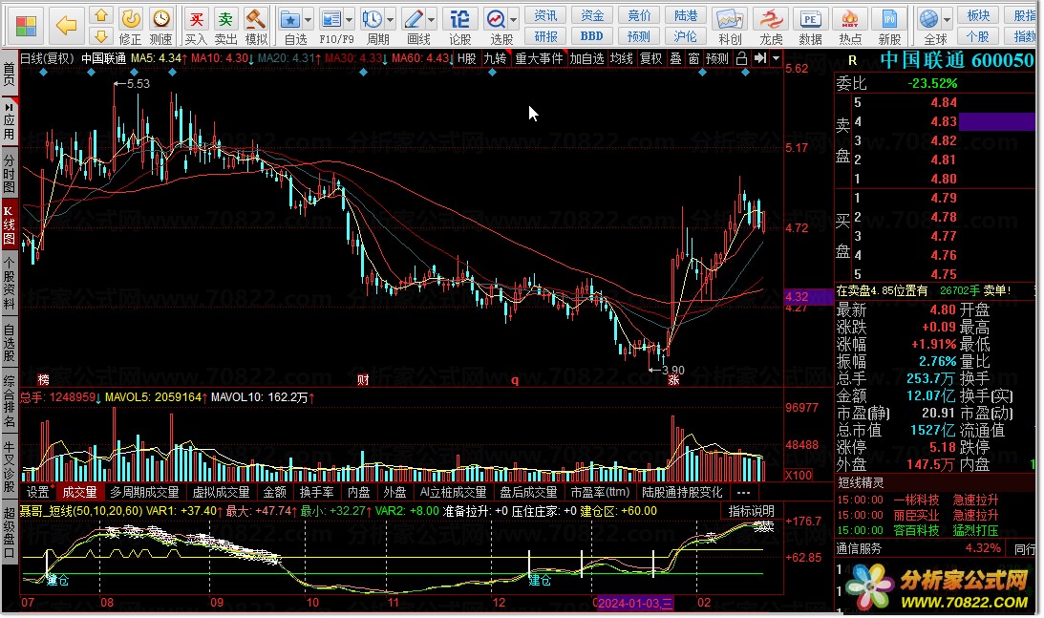Expand the 全球 dropdown arrow

(x=947, y=20)
